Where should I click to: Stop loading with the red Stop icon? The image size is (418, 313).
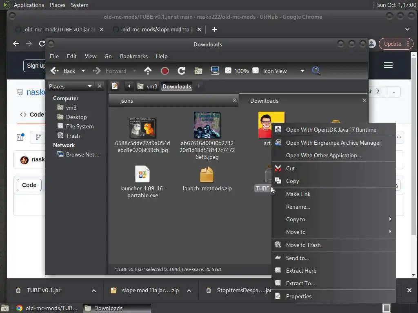(x=165, y=71)
